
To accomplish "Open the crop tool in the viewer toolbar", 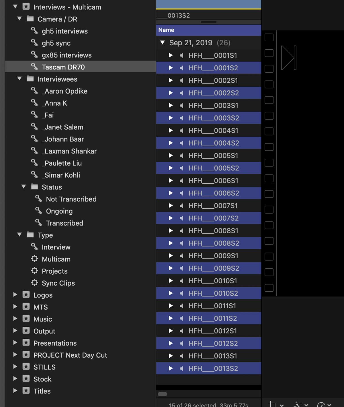I will pos(272,404).
